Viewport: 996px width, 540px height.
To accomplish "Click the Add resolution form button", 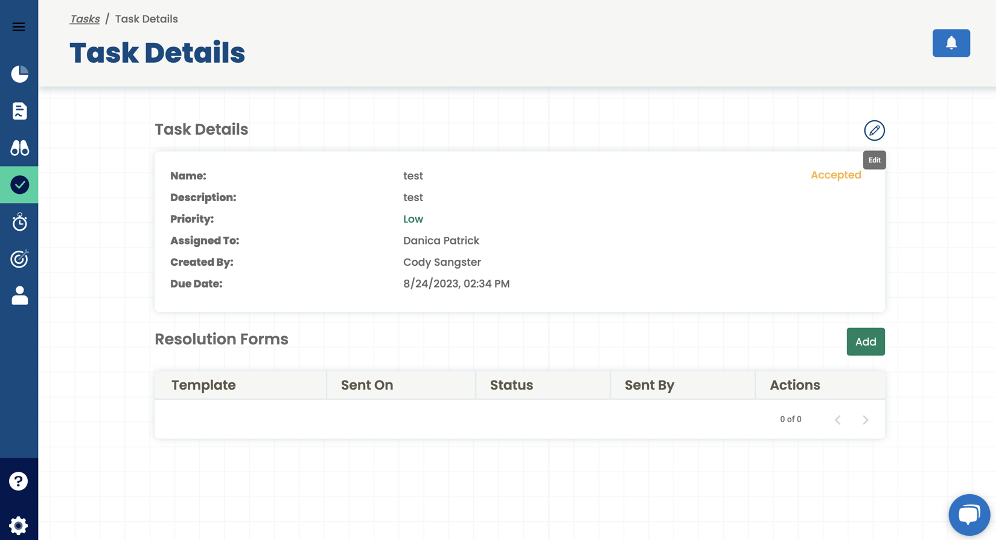I will point(866,342).
